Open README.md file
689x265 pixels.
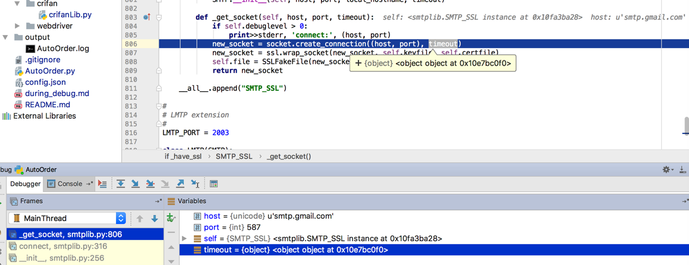pos(42,105)
